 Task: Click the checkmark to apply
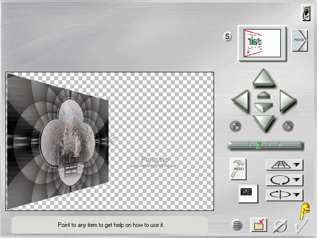301,225
